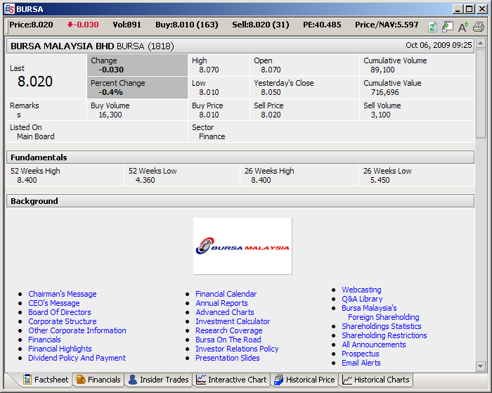Click the Financials hyperlink in Background
Viewport: 492px width, 393px height.
pos(44,340)
